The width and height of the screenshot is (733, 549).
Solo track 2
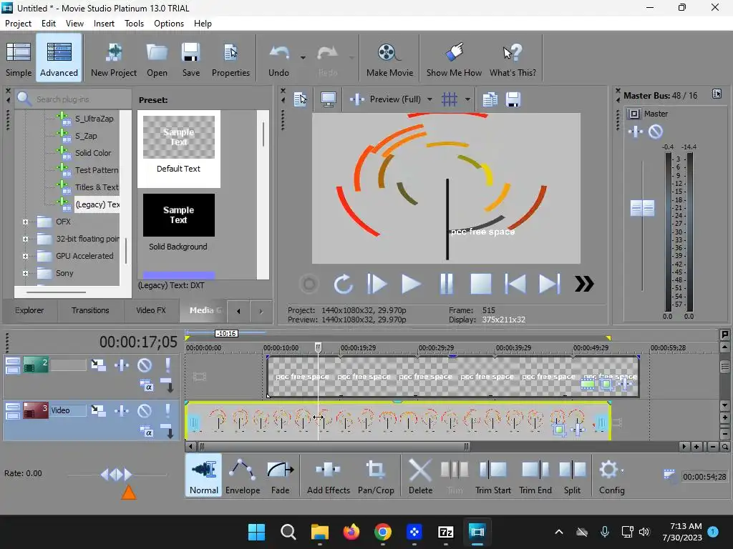coord(168,365)
